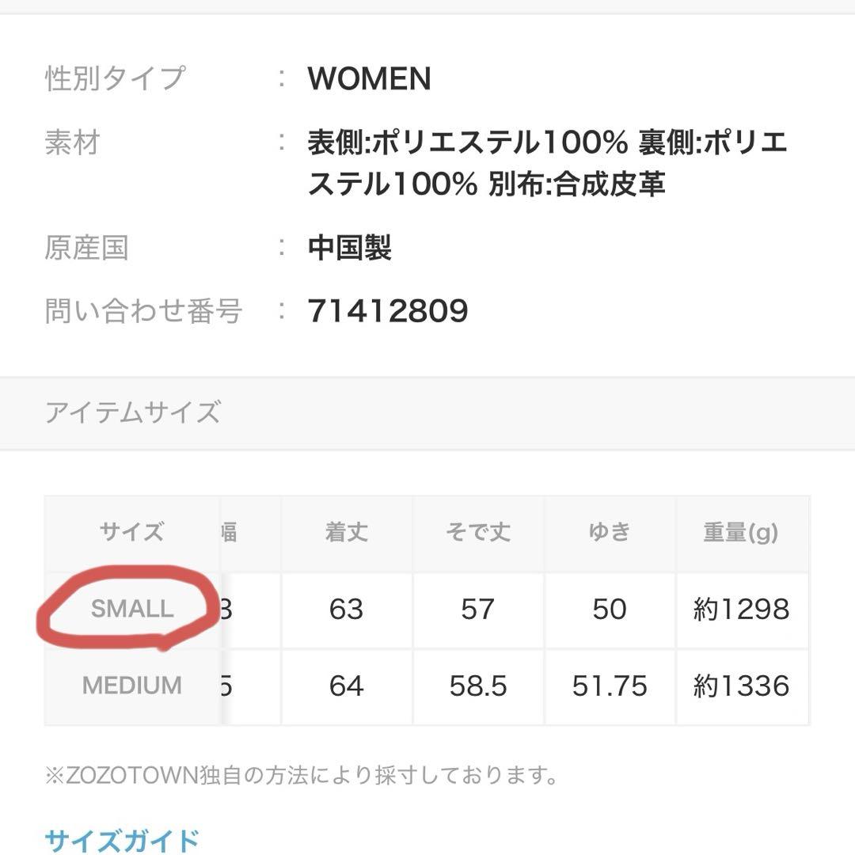Screen dimensions: 855x855
Task: Select the inquiry number 71412809
Action: tap(388, 311)
